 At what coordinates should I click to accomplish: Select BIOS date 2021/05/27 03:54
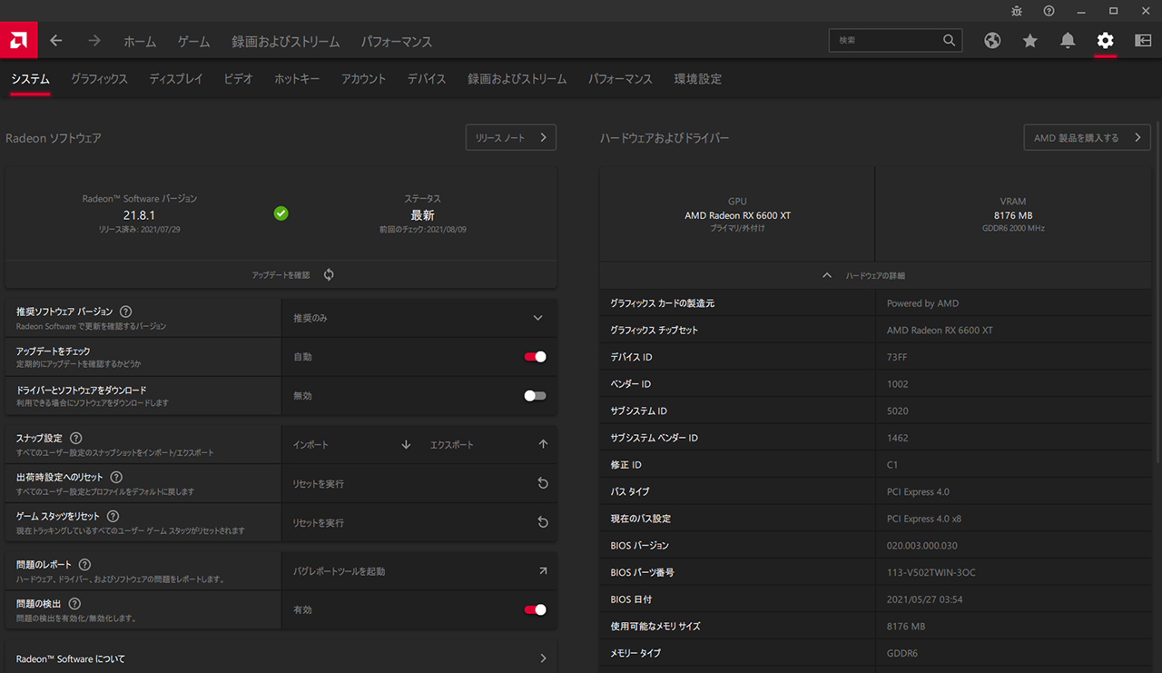925,599
